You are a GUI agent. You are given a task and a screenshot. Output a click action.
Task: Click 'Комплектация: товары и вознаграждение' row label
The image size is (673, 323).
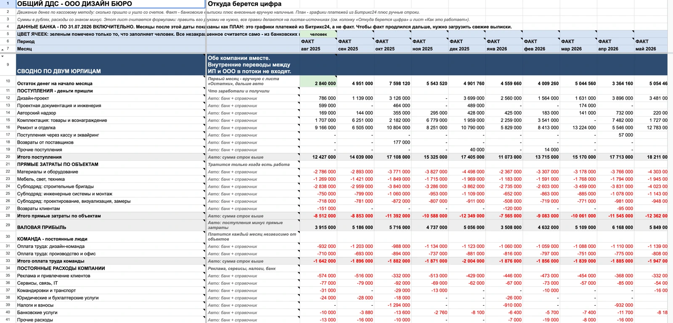[x=111, y=120]
